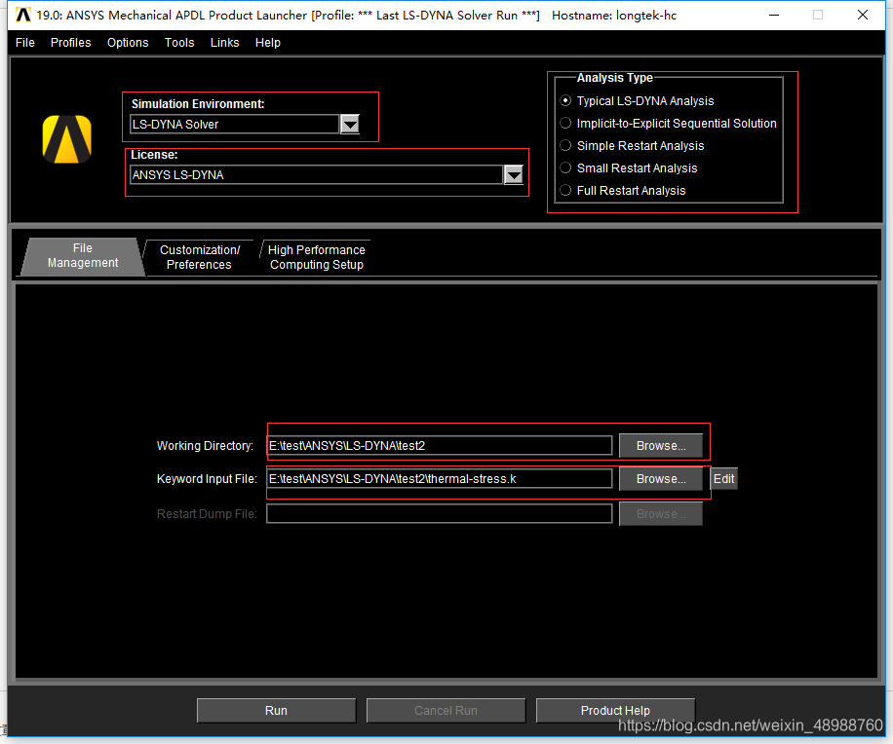
Task: Open the File menu
Action: pos(25,43)
